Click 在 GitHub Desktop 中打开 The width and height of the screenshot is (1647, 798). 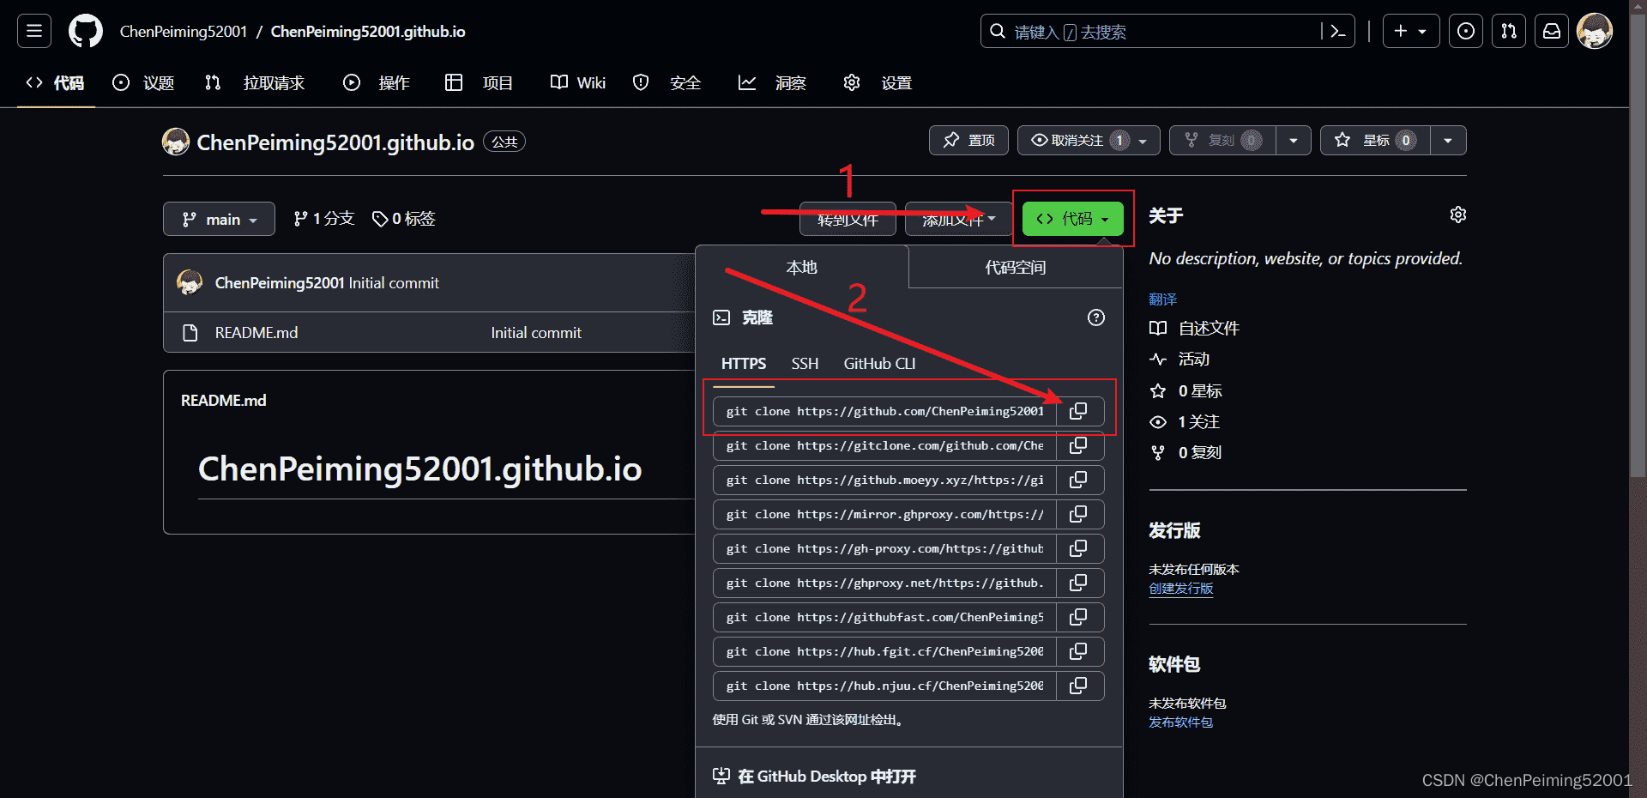(815, 777)
